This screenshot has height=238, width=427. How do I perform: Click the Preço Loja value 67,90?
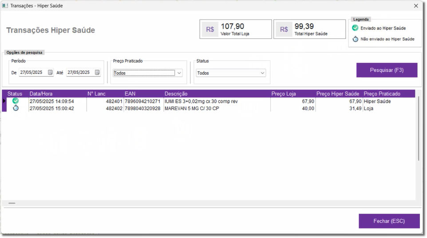click(x=308, y=101)
